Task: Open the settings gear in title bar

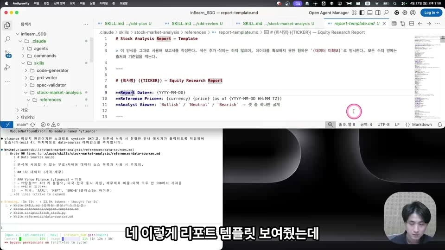Action: [x=405, y=13]
